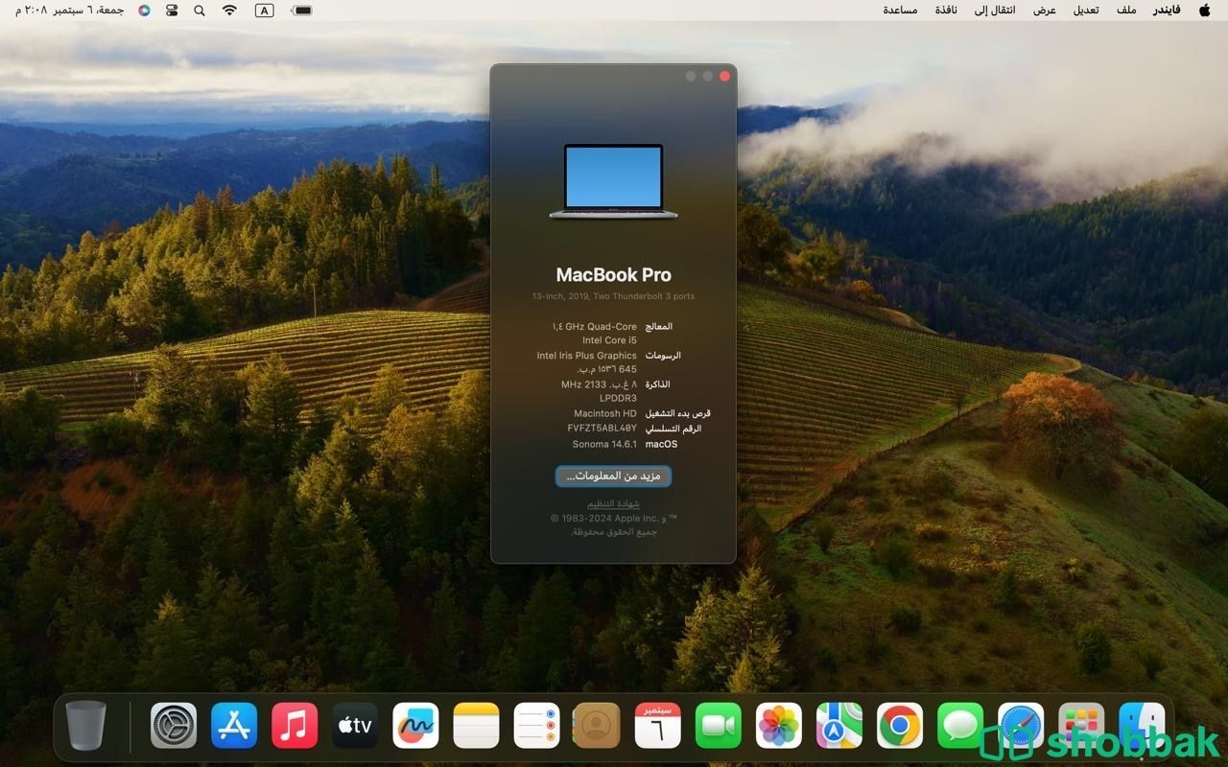Open the ملف (File) menu
1228x767 pixels.
[x=1126, y=10]
